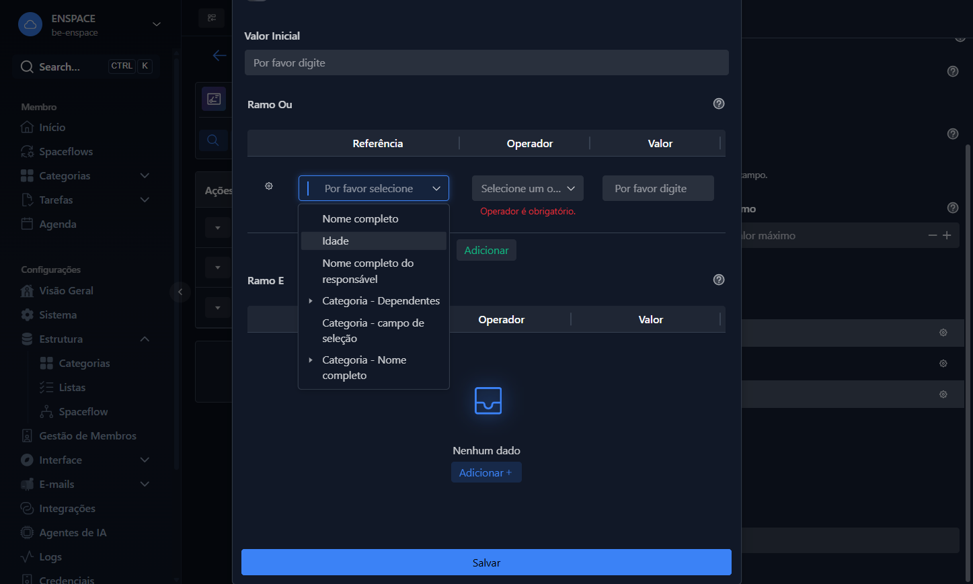Click the Ramo E help icon

pyautogui.click(x=719, y=280)
